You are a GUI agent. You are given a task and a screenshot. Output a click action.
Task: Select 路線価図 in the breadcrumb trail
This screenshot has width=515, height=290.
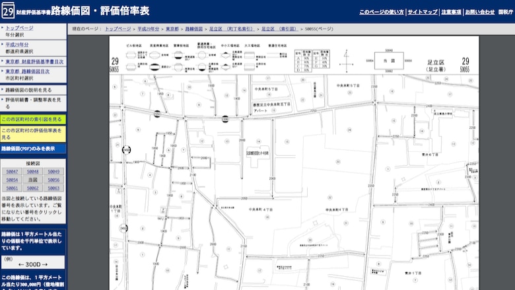193,29
